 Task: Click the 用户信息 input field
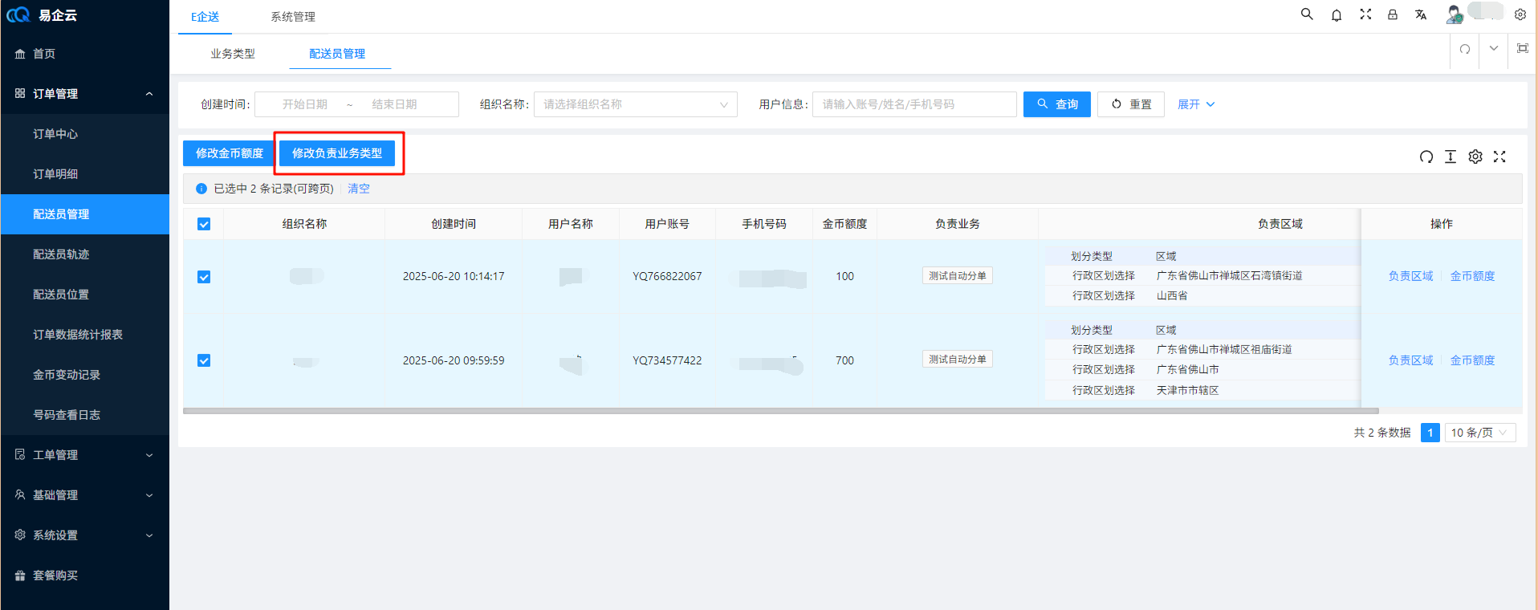[x=914, y=104]
